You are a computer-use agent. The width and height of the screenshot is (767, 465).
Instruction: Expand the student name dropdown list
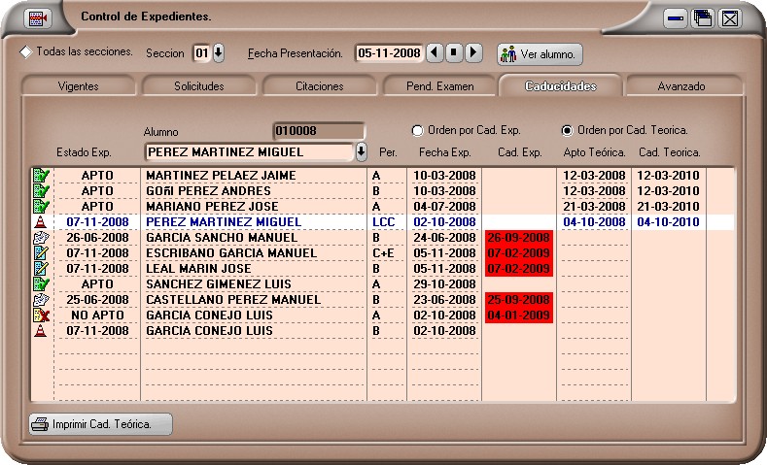pos(361,151)
